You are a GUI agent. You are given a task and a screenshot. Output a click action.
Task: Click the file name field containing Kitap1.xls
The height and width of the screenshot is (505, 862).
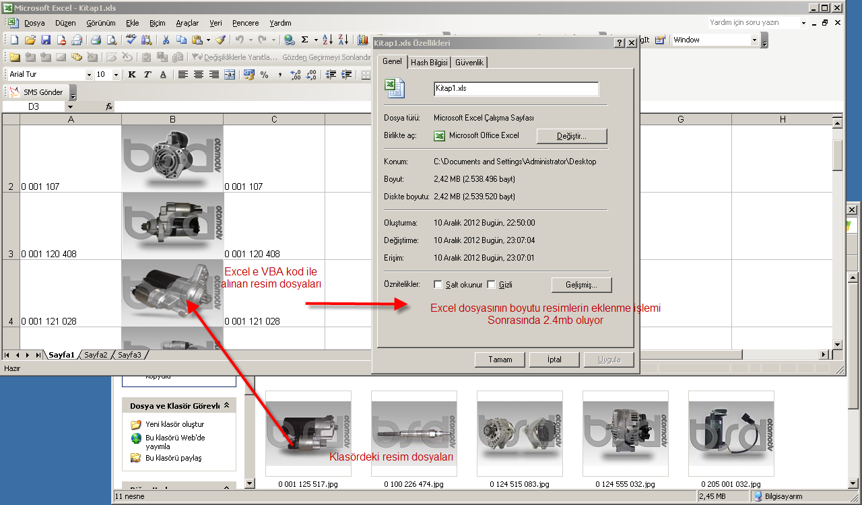pos(516,88)
